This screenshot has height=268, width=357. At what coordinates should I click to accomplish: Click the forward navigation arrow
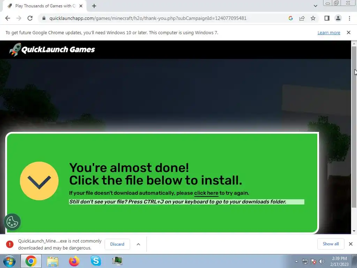[x=19, y=18]
